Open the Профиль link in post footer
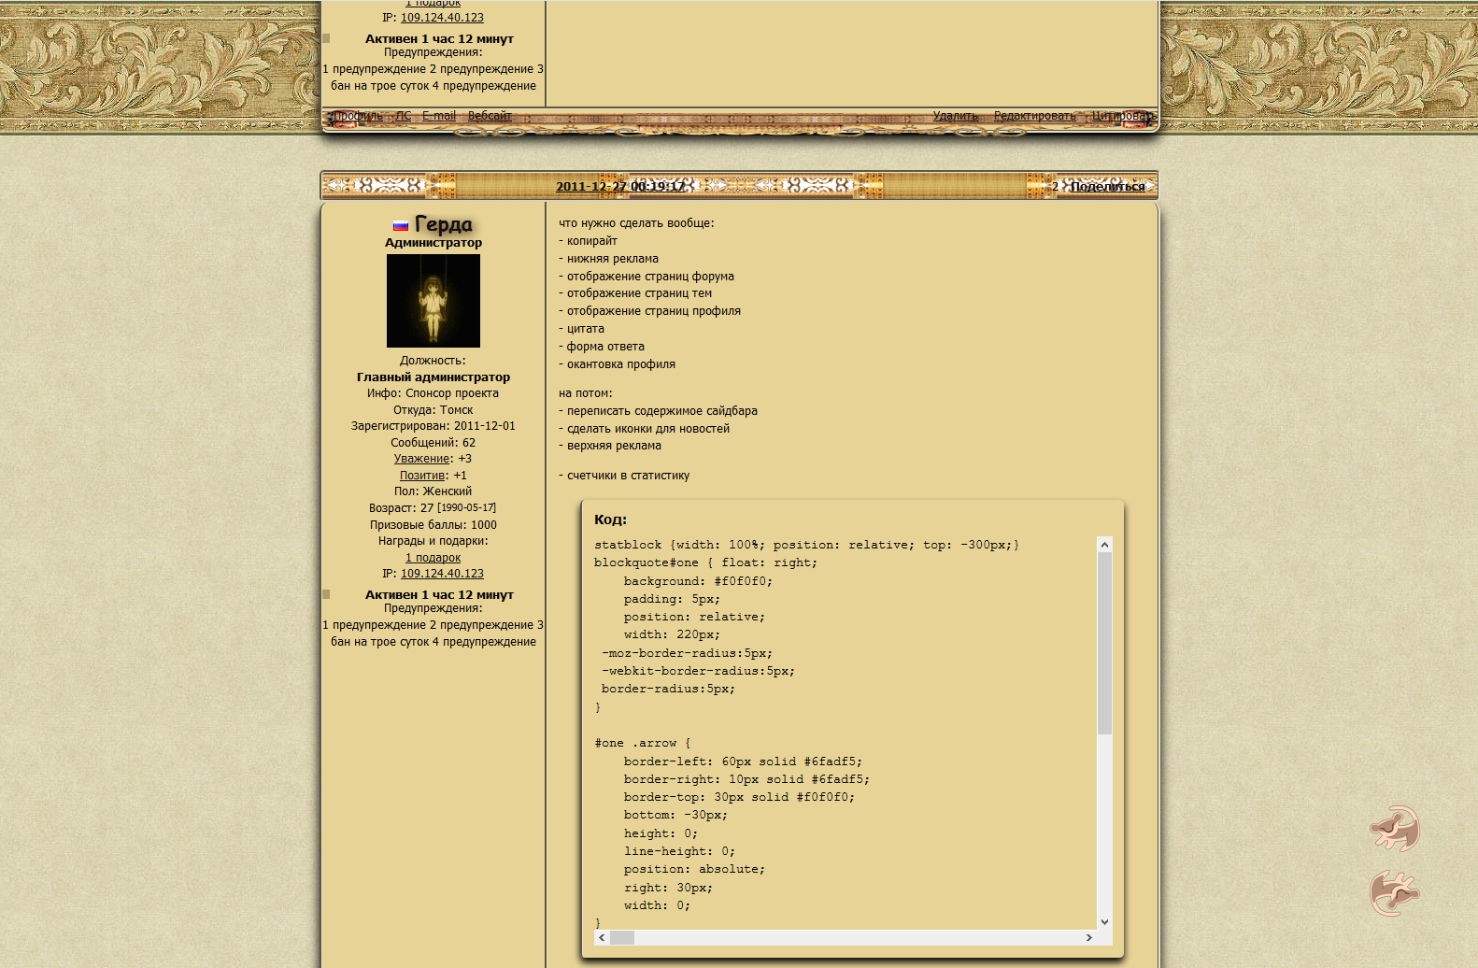Screen dimensions: 1478x968 pyautogui.click(x=359, y=116)
